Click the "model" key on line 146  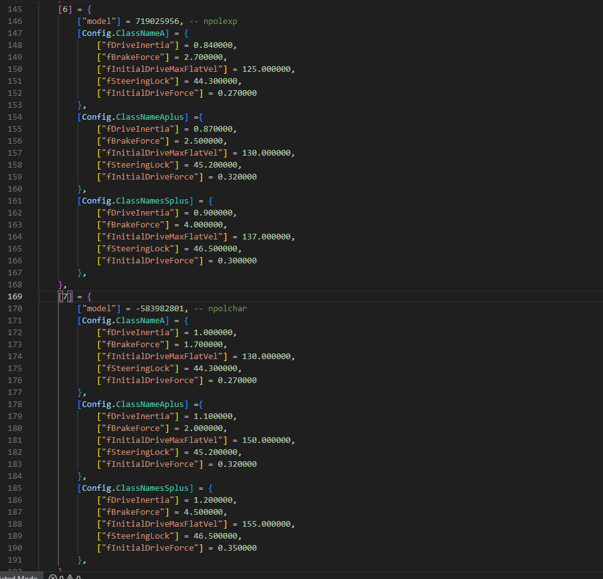[x=99, y=21]
